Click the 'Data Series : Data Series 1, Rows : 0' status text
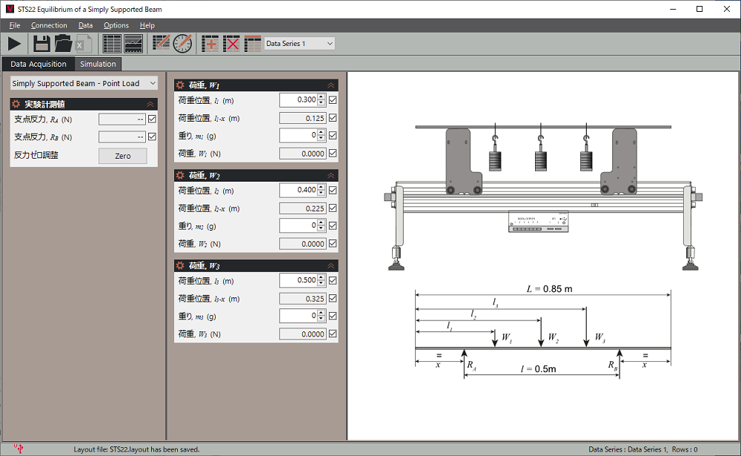This screenshot has width=741, height=456. (643, 449)
